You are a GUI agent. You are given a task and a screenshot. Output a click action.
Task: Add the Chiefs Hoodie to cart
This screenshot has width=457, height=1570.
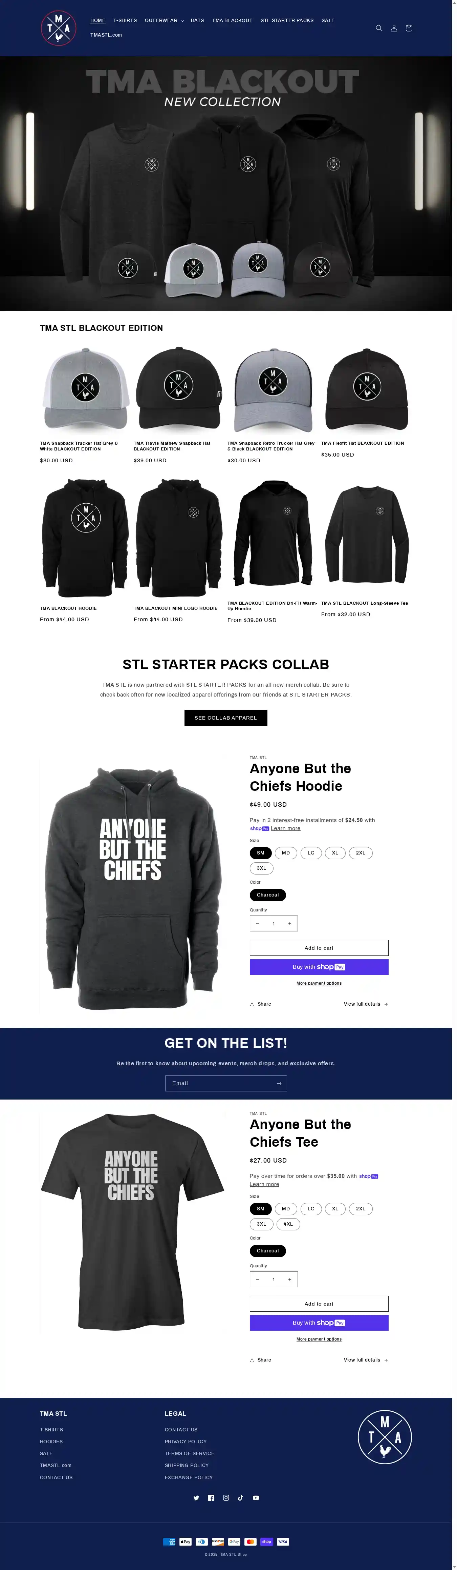pos(319,948)
